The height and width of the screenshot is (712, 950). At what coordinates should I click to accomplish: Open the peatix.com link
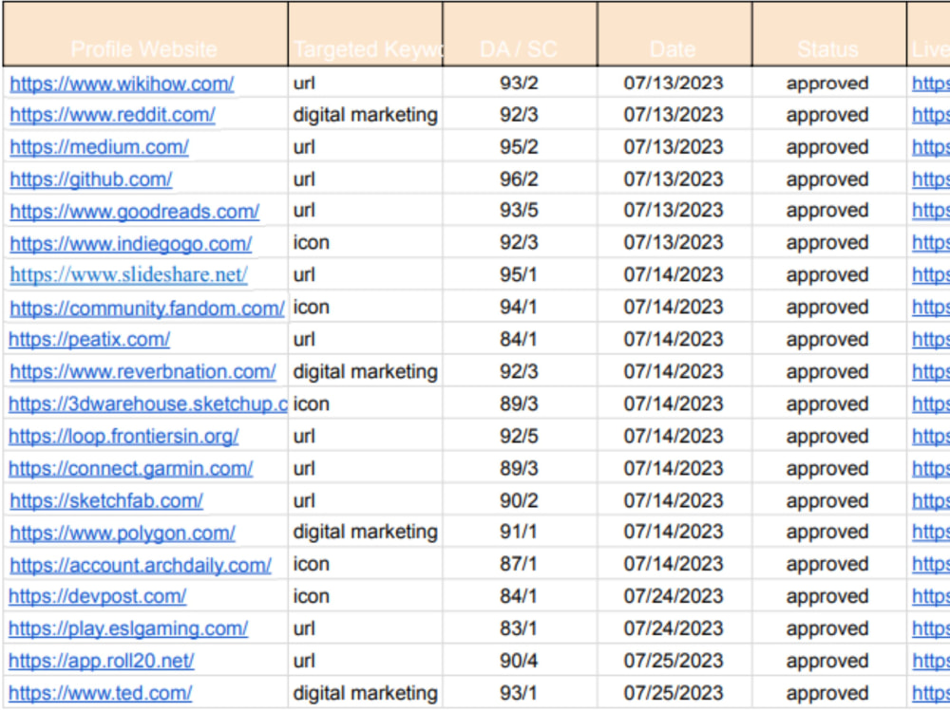point(89,340)
